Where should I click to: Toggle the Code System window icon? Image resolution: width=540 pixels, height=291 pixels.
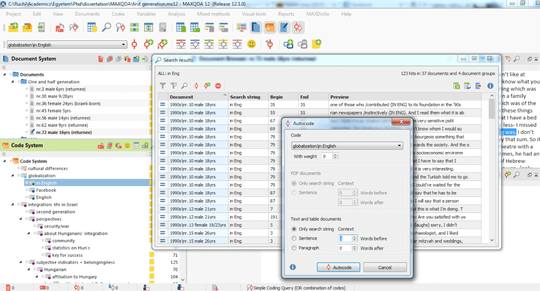point(270,28)
